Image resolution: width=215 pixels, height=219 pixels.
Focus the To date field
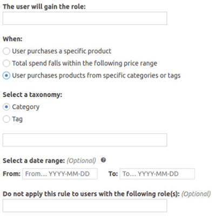click(157, 174)
